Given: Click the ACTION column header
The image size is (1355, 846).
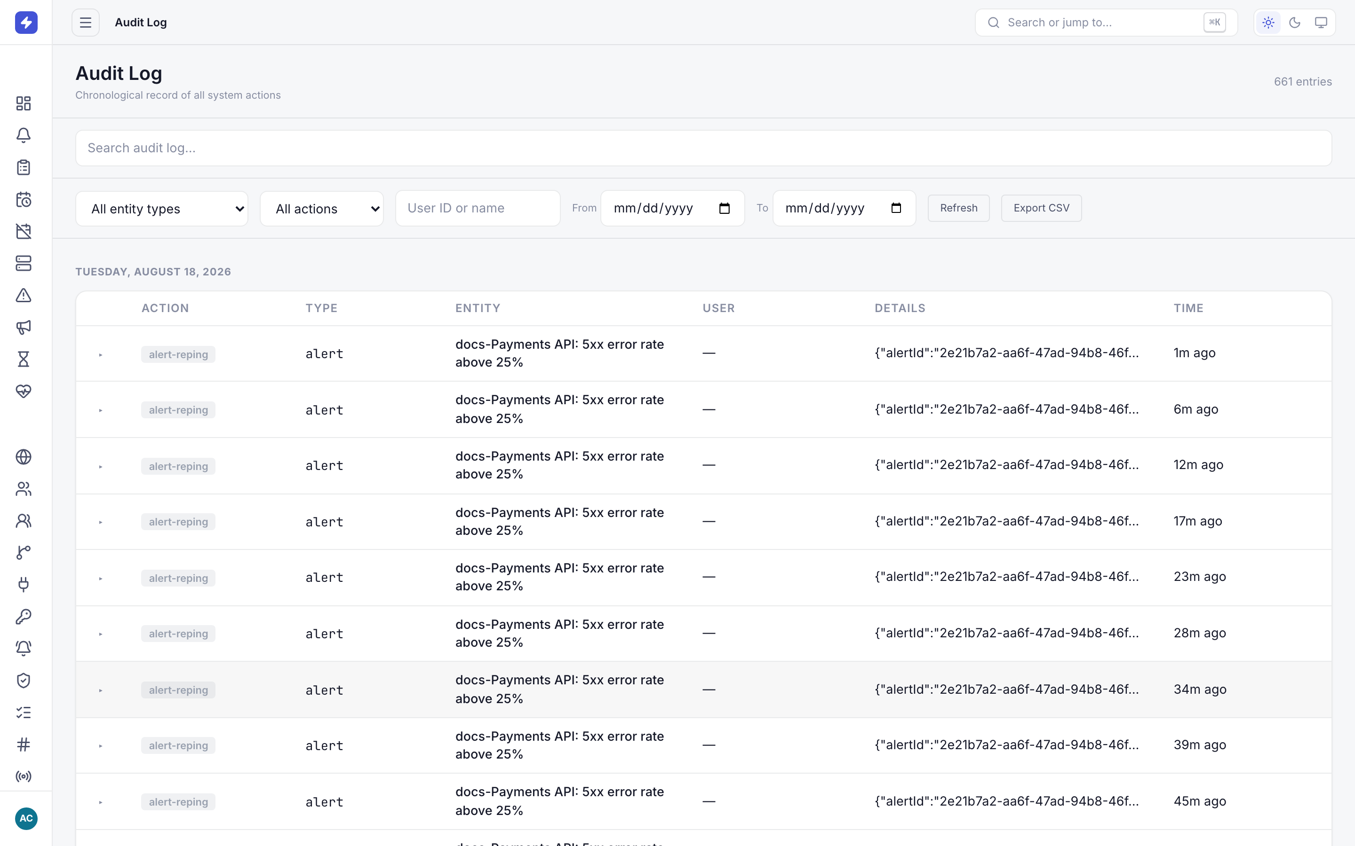Looking at the screenshot, I should 165,308.
